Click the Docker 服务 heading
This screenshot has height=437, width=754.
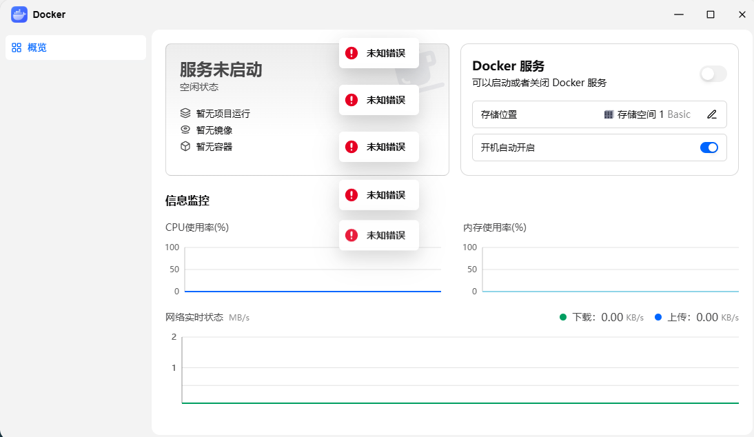508,66
